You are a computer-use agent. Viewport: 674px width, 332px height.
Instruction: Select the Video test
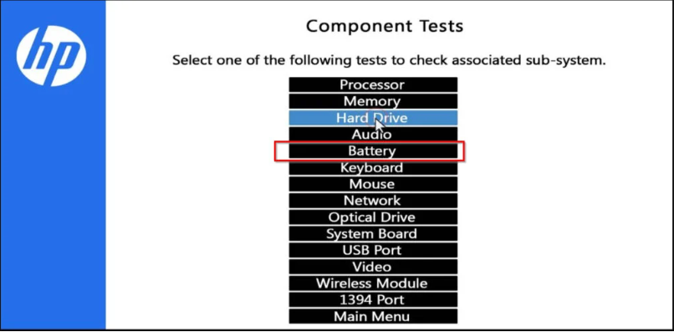tap(373, 267)
